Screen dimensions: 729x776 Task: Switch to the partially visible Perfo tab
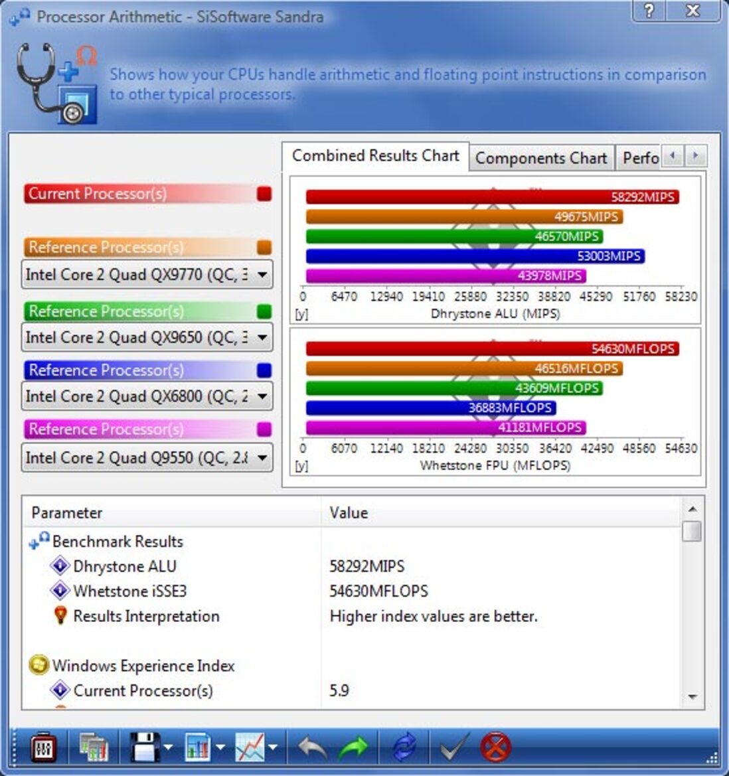639,158
